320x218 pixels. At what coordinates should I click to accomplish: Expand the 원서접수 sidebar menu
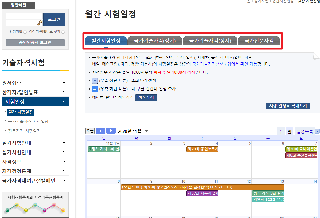[x=35, y=82]
